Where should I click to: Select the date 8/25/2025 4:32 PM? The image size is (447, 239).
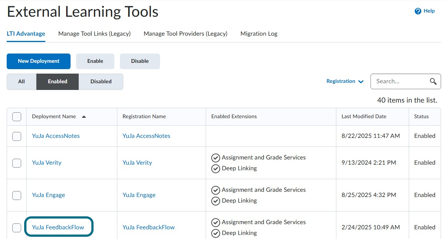[369, 195]
